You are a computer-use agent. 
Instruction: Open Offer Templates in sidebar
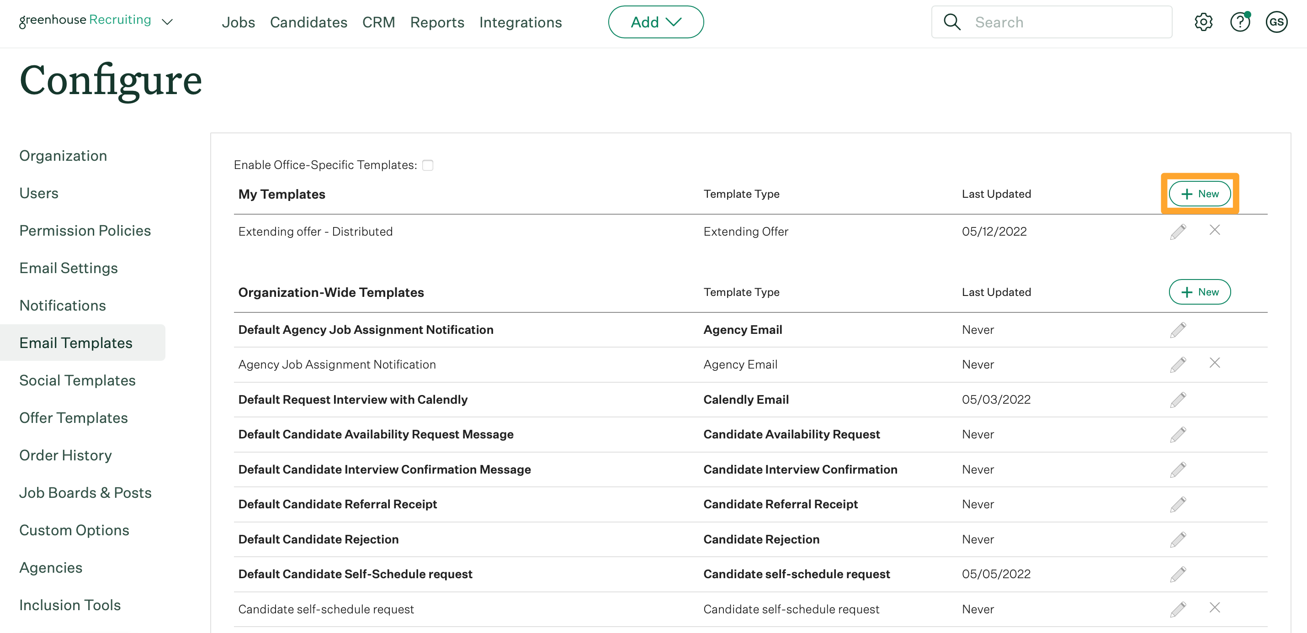point(74,418)
